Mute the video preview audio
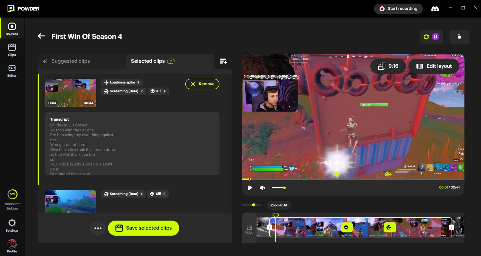The width and height of the screenshot is (481, 256). [x=262, y=188]
